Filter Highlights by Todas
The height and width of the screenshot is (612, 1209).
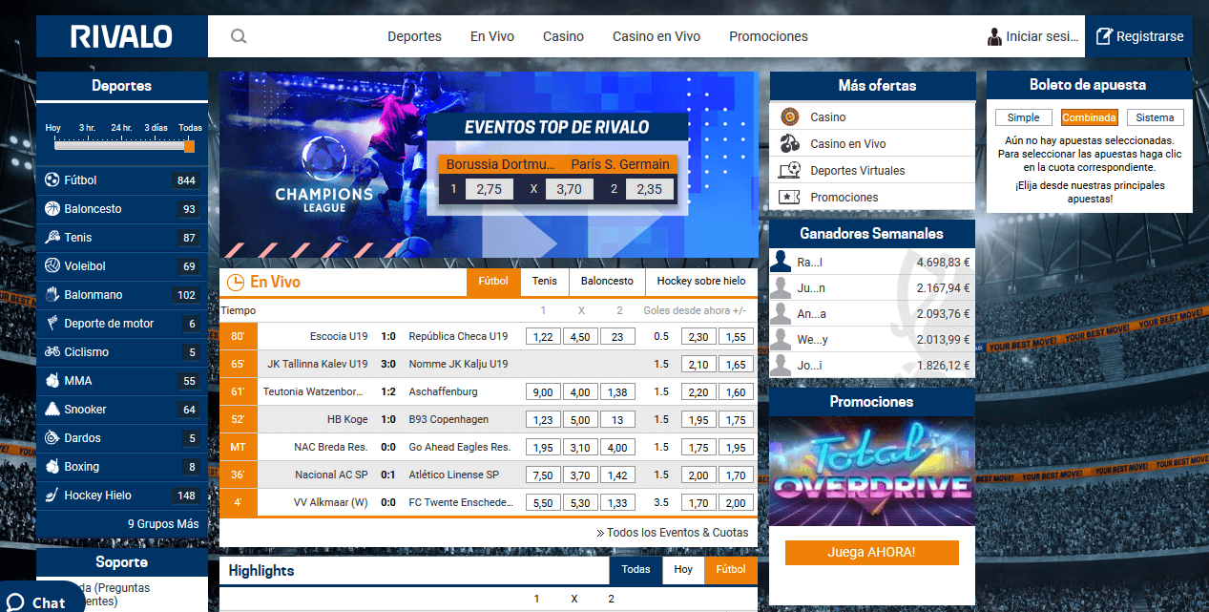click(x=636, y=570)
